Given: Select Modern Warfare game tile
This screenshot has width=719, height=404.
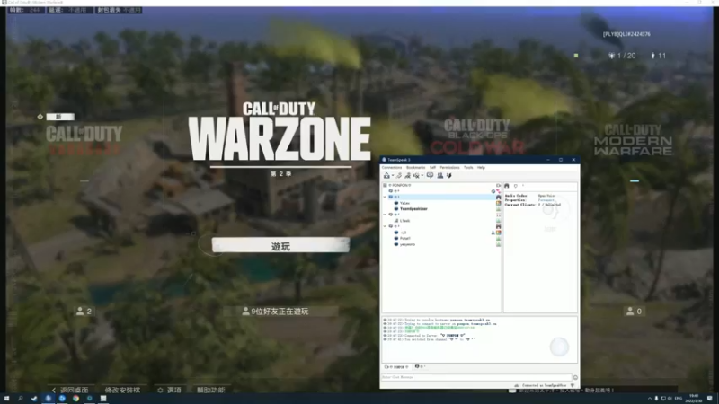Looking at the screenshot, I should [x=634, y=140].
